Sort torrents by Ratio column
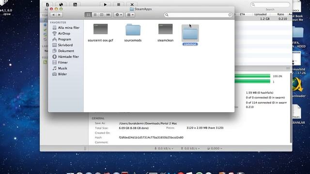310x174 pixels. (280, 14)
